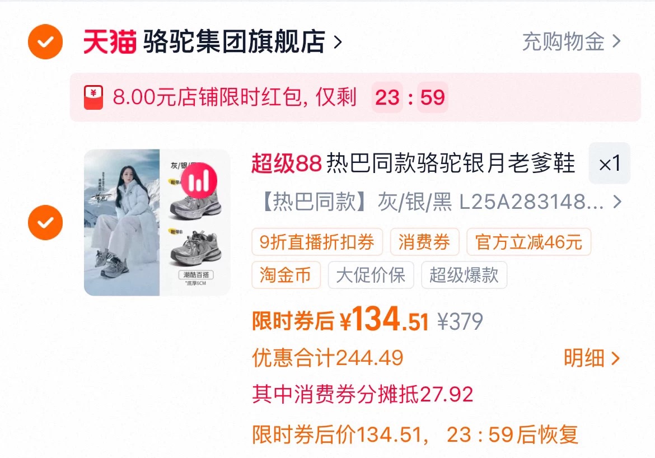Open the 骆驼集团旗舰店 store page arrow

pos(338,42)
